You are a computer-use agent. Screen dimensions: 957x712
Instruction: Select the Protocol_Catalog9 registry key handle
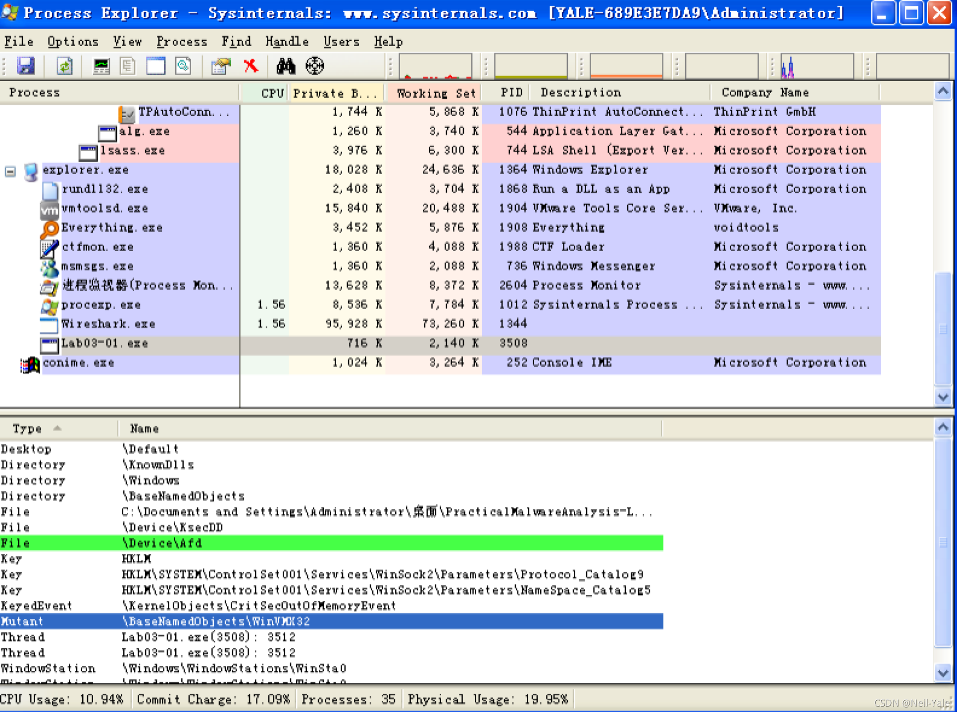pos(332,575)
